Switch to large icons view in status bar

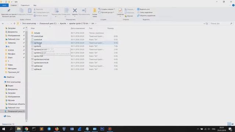click(232, 124)
